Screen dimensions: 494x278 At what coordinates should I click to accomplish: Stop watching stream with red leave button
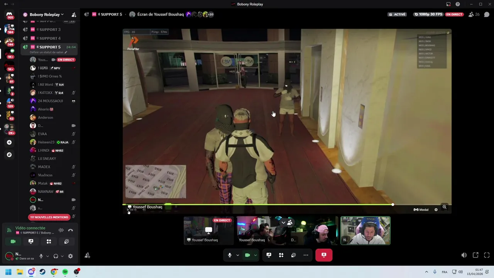click(x=324, y=255)
